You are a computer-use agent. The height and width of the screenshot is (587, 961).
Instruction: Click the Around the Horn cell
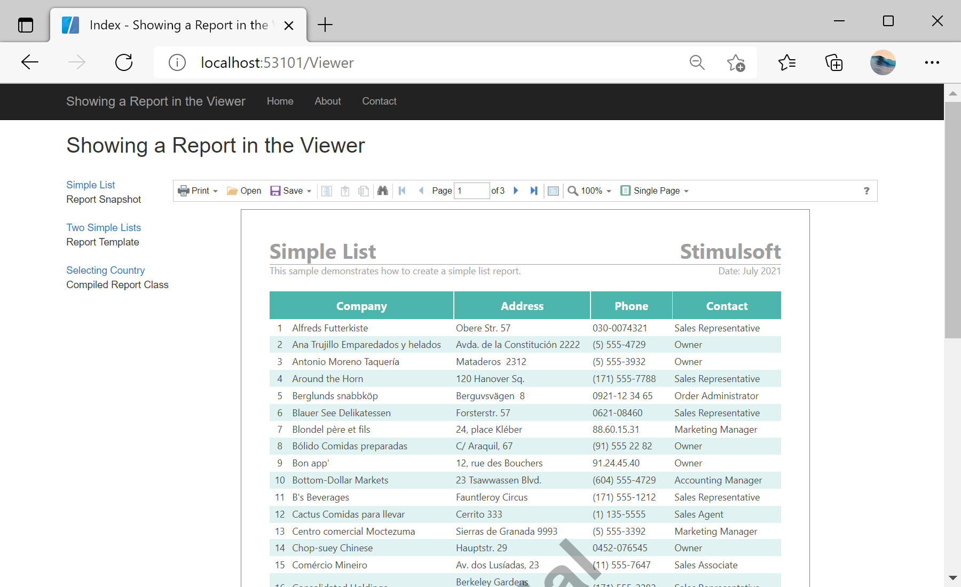coord(327,379)
